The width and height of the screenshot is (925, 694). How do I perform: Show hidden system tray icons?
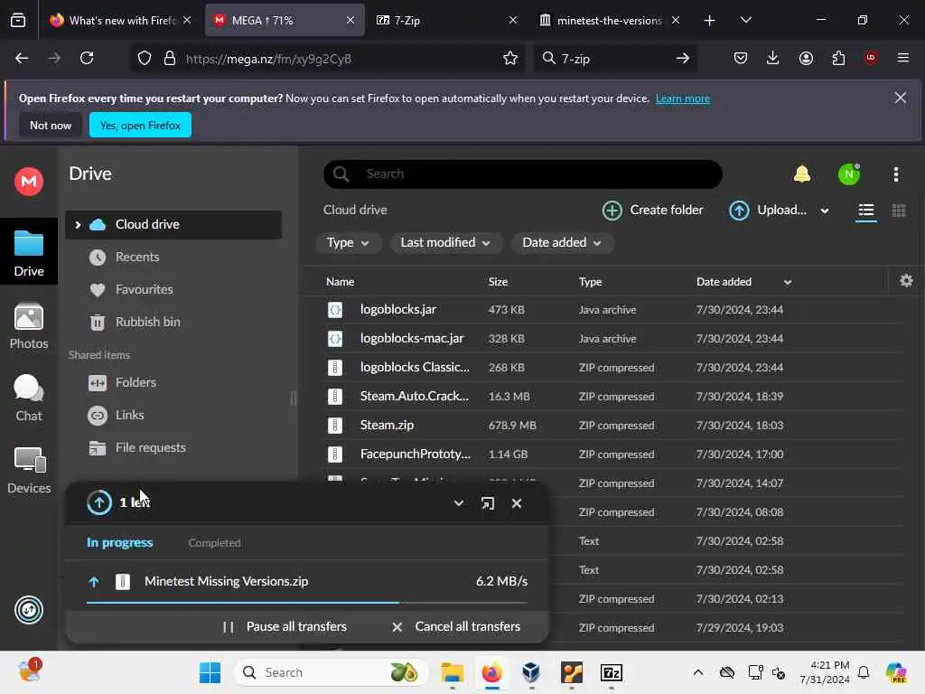click(x=698, y=672)
